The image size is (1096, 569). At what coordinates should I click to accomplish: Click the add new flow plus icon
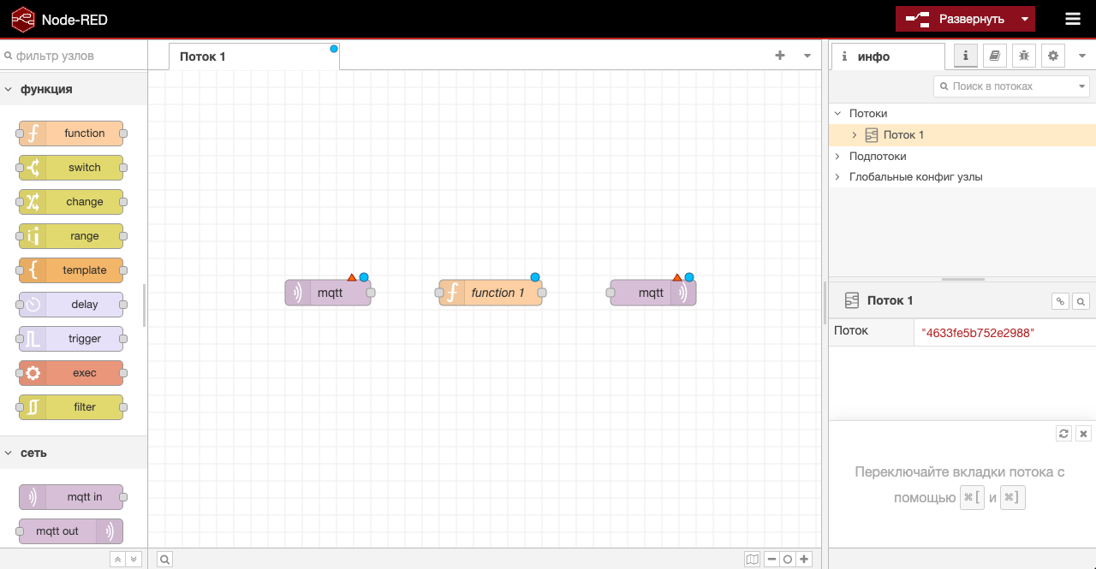[779, 56]
